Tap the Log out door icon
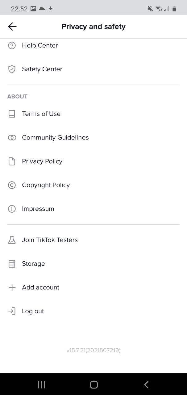Screen dimensions: 187x395 pos(12,311)
